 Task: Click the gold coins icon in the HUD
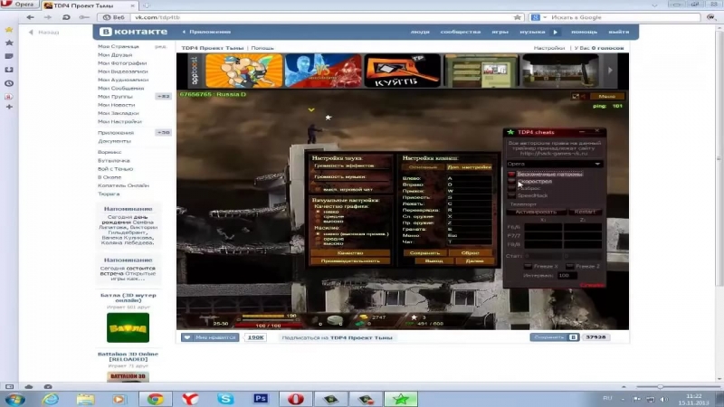pyautogui.click(x=364, y=317)
